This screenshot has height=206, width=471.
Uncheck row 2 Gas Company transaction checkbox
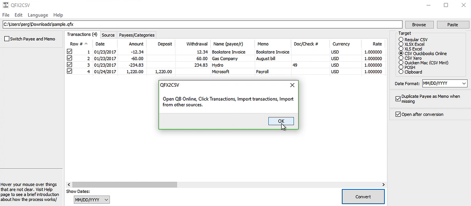[x=70, y=58]
